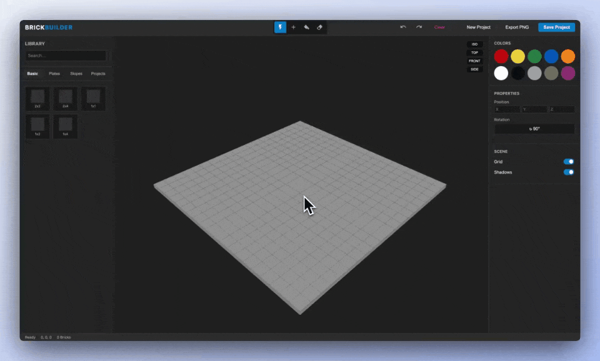This screenshot has height=361, width=600.
Task: Undo the last action
Action: coord(403,27)
